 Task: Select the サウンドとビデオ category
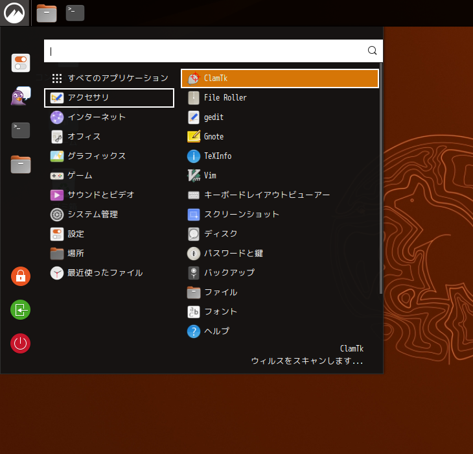pos(110,195)
